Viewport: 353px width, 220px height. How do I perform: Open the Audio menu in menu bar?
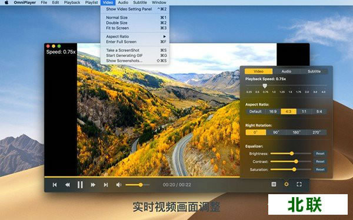pos(123,2)
